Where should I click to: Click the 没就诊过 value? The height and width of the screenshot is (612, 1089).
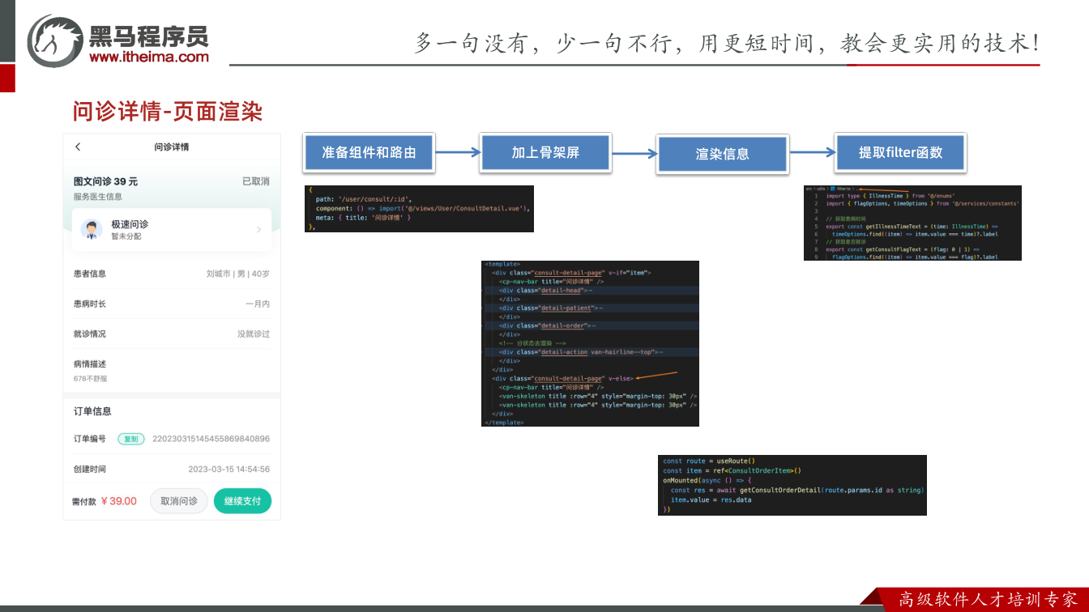click(x=254, y=334)
